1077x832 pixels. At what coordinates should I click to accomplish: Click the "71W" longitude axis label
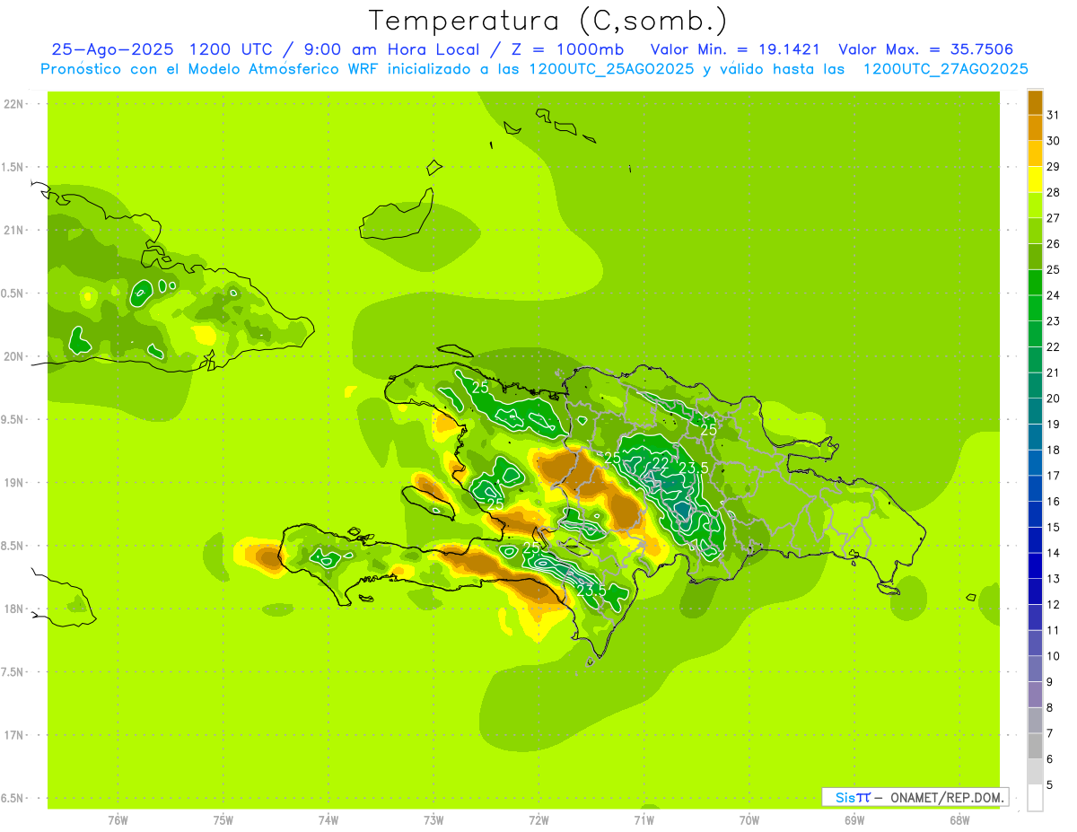[x=644, y=819]
